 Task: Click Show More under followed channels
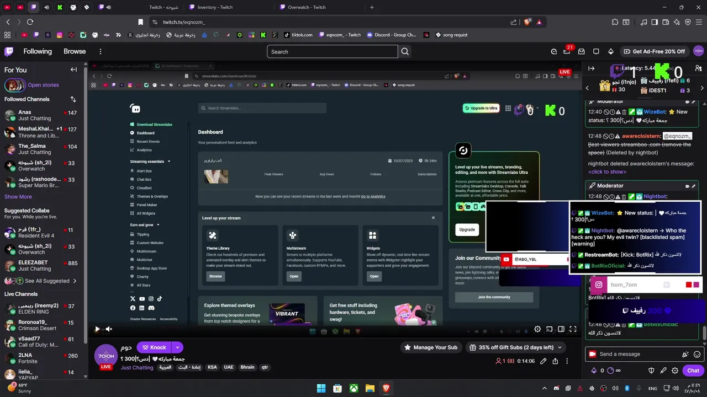[18, 197]
